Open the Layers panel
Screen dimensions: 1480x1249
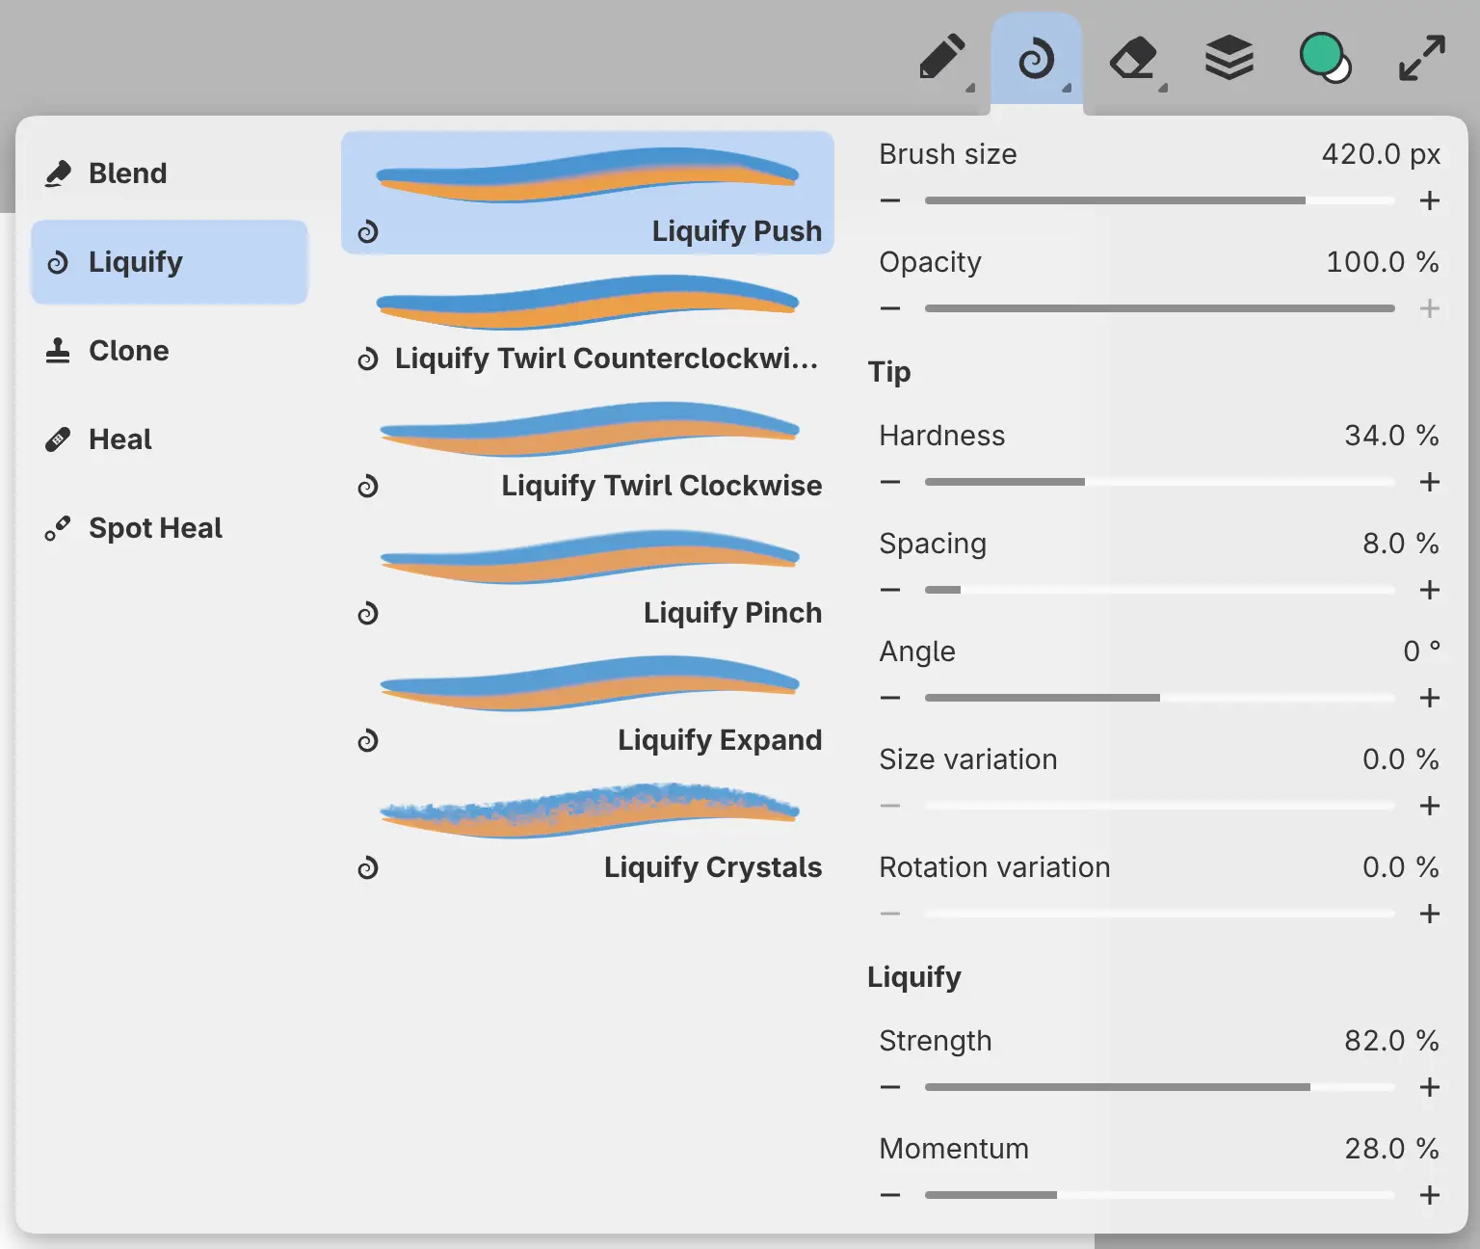1229,59
